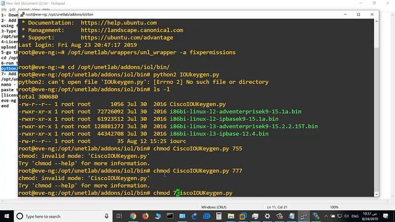Viewport: 395px width, 222px height.
Task: Click the 'total 300680' line
Action: (x=38, y=97)
